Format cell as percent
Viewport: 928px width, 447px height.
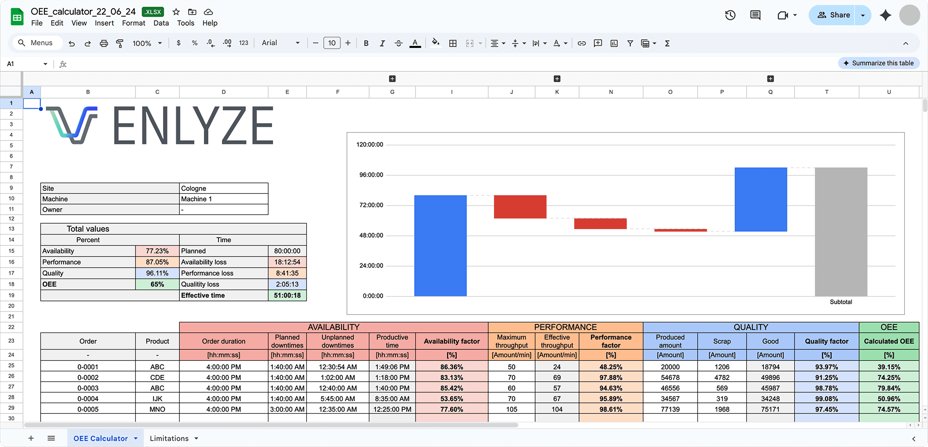click(x=195, y=43)
